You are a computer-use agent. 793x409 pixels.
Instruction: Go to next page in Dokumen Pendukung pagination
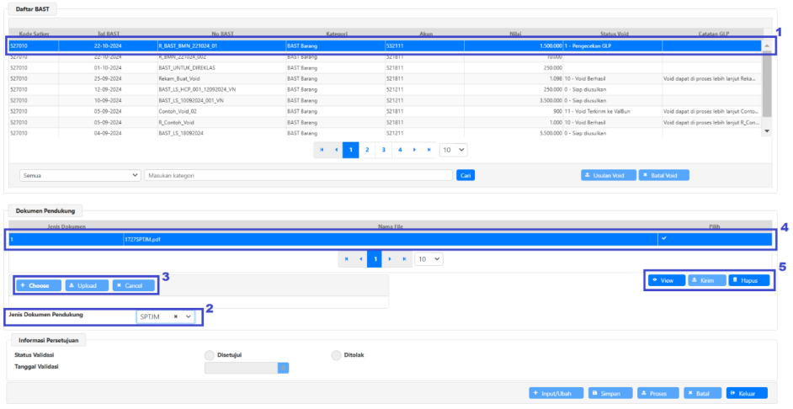point(391,259)
